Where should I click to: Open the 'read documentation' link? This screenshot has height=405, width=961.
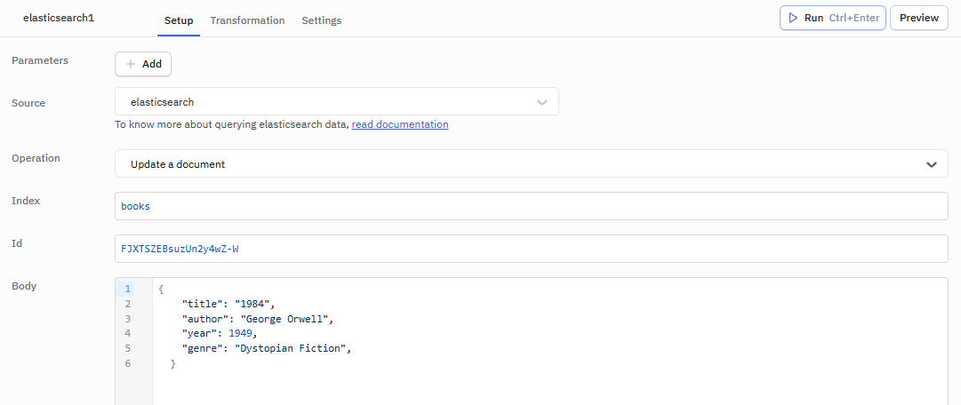(x=400, y=124)
